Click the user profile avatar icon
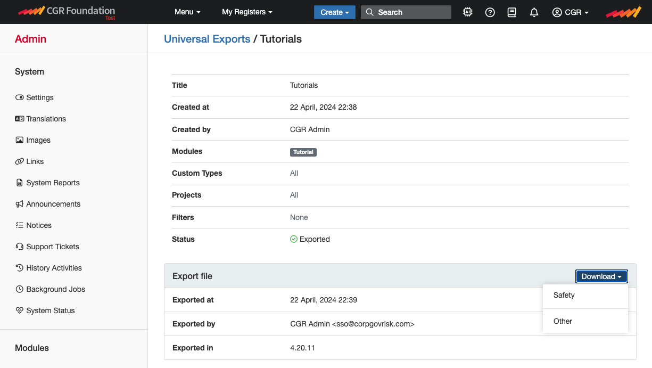Viewport: 652px width, 368px height. pyautogui.click(x=557, y=12)
